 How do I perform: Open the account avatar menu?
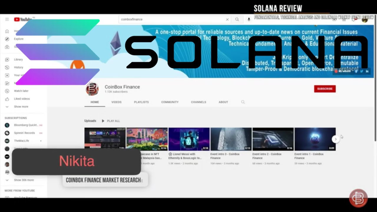point(365,19)
